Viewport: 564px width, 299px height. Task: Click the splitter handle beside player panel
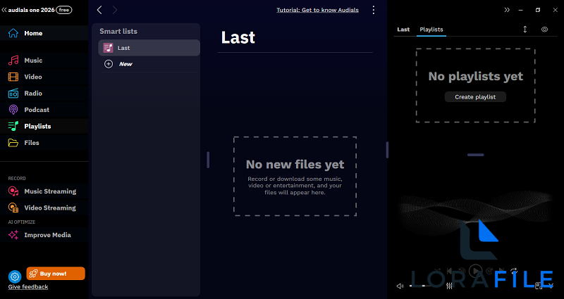coord(387,150)
